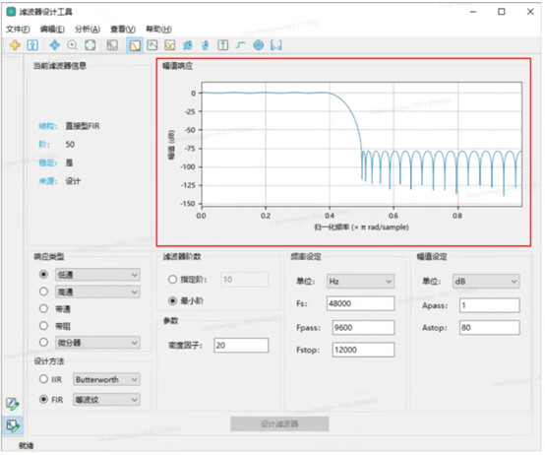Click the Fpass field showing 9600

coord(363,328)
